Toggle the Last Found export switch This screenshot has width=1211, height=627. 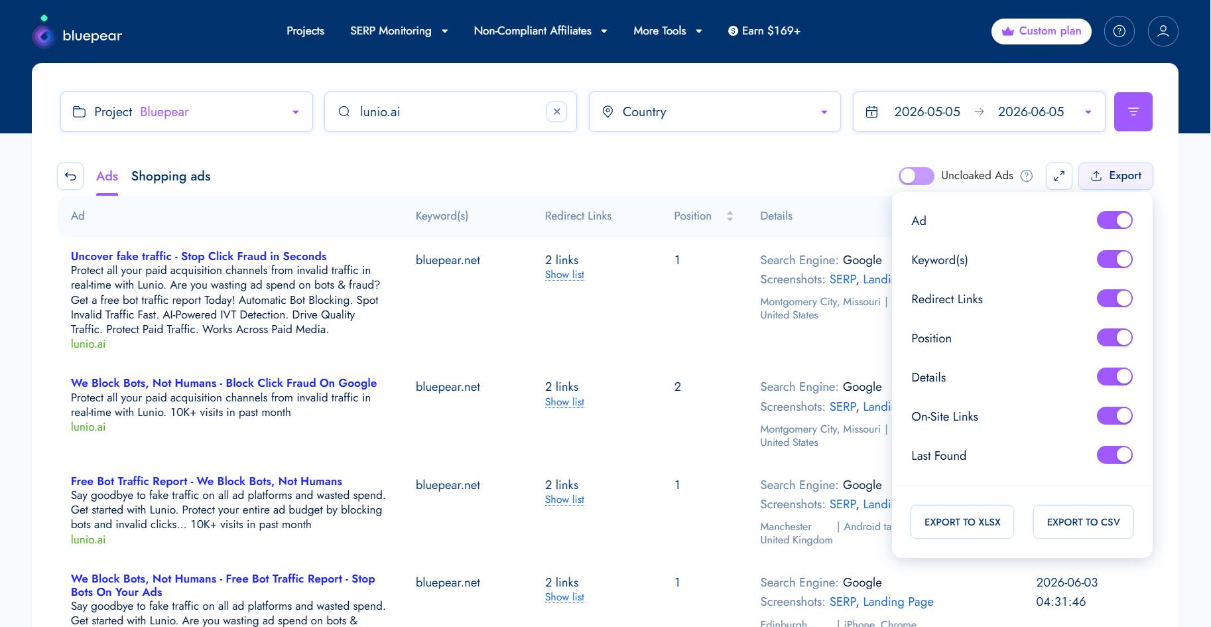(x=1115, y=455)
